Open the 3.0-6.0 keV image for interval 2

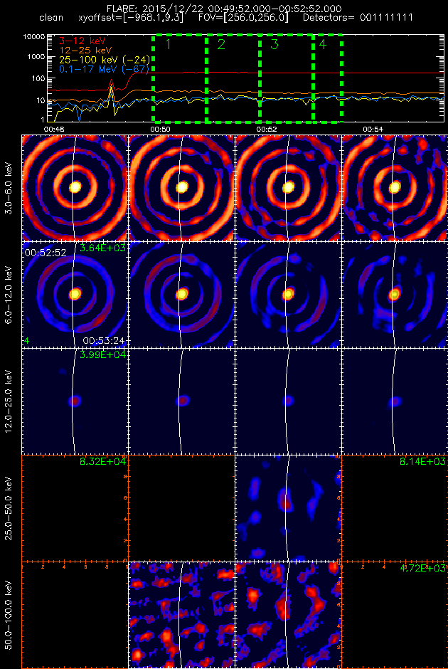pyautogui.click(x=181, y=188)
